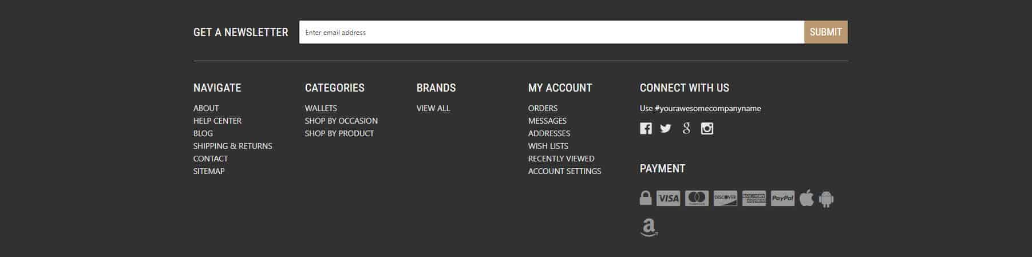Go to Shipping & Returns page
The width and height of the screenshot is (1032, 257).
(x=233, y=146)
